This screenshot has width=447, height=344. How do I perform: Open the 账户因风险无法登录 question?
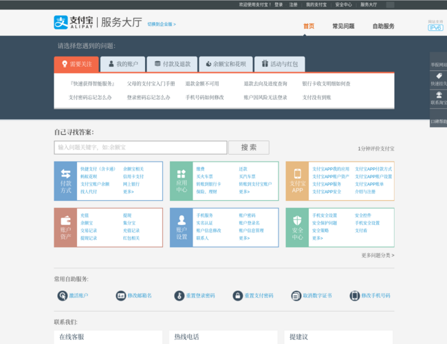pos(265,97)
